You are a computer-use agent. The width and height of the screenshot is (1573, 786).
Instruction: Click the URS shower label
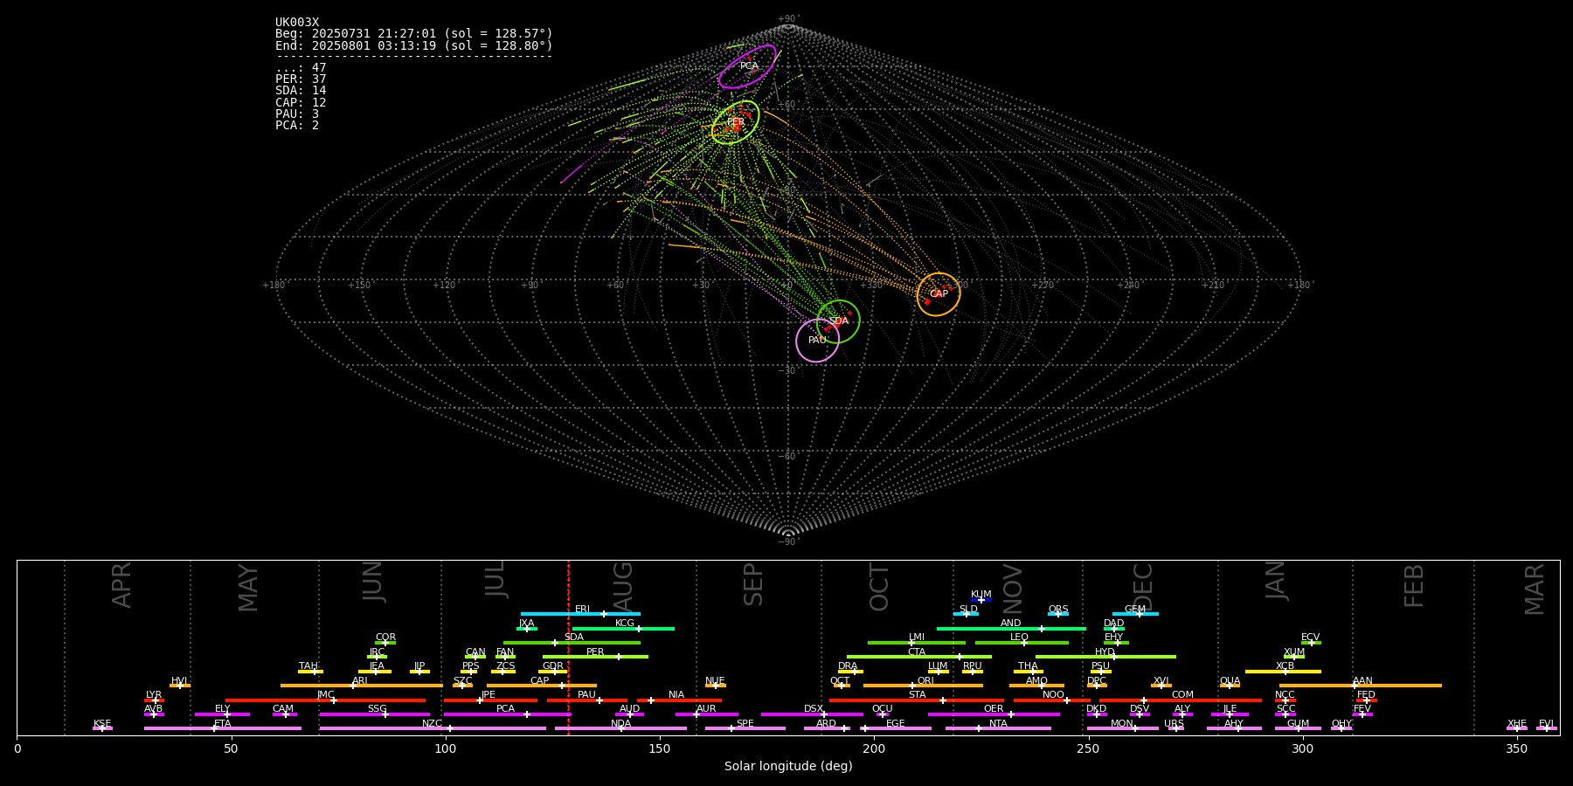click(1174, 723)
